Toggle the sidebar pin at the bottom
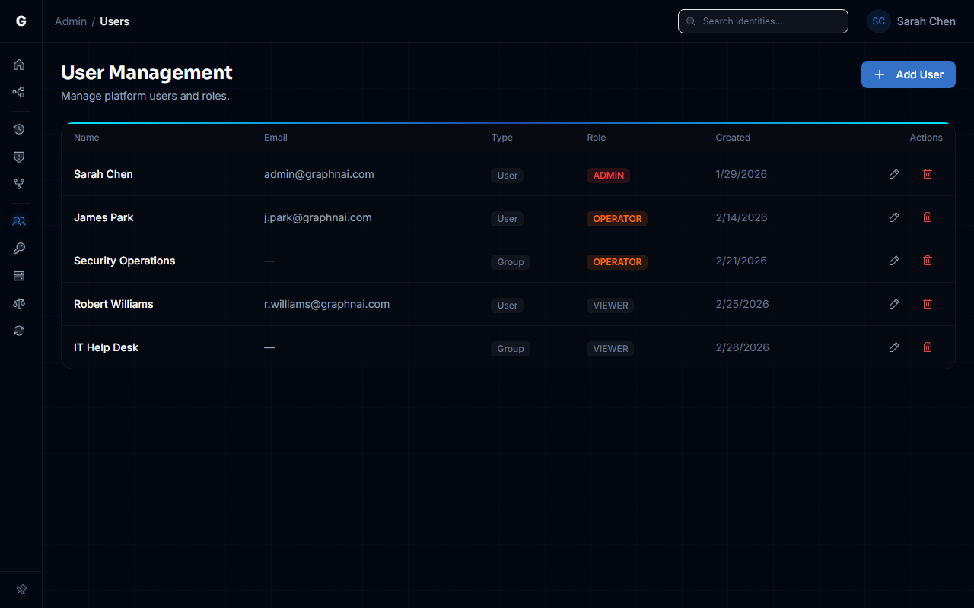 click(x=21, y=589)
